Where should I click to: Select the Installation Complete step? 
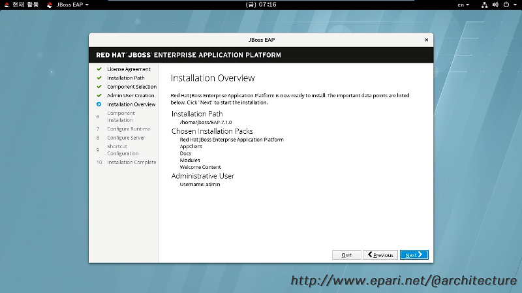[x=132, y=162]
